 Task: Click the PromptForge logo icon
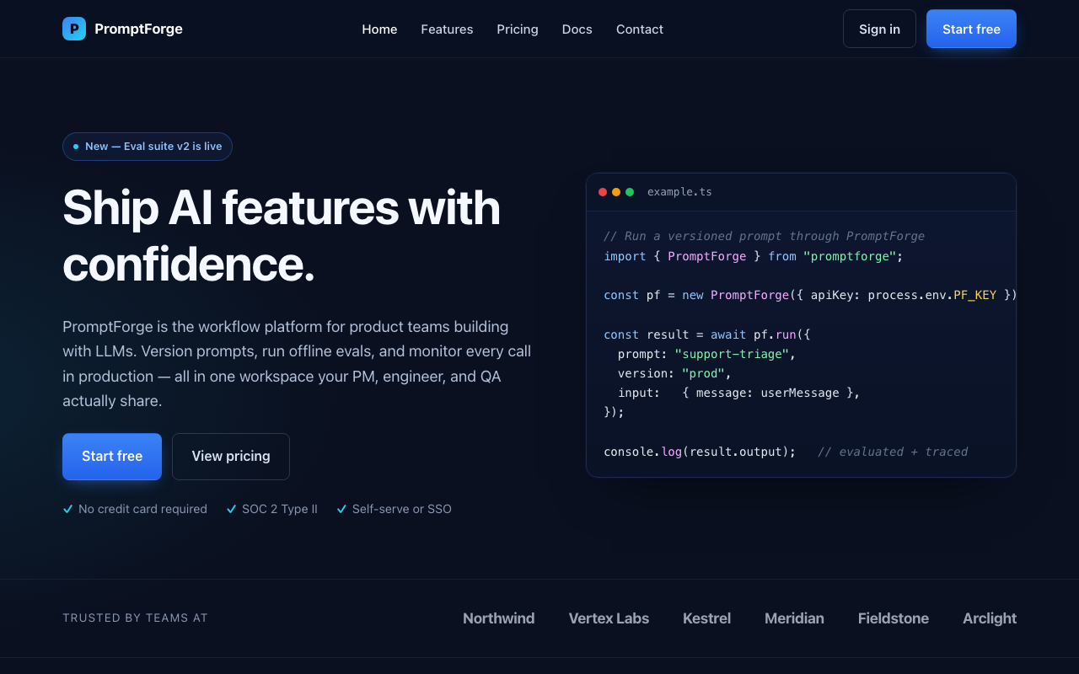[74, 29]
